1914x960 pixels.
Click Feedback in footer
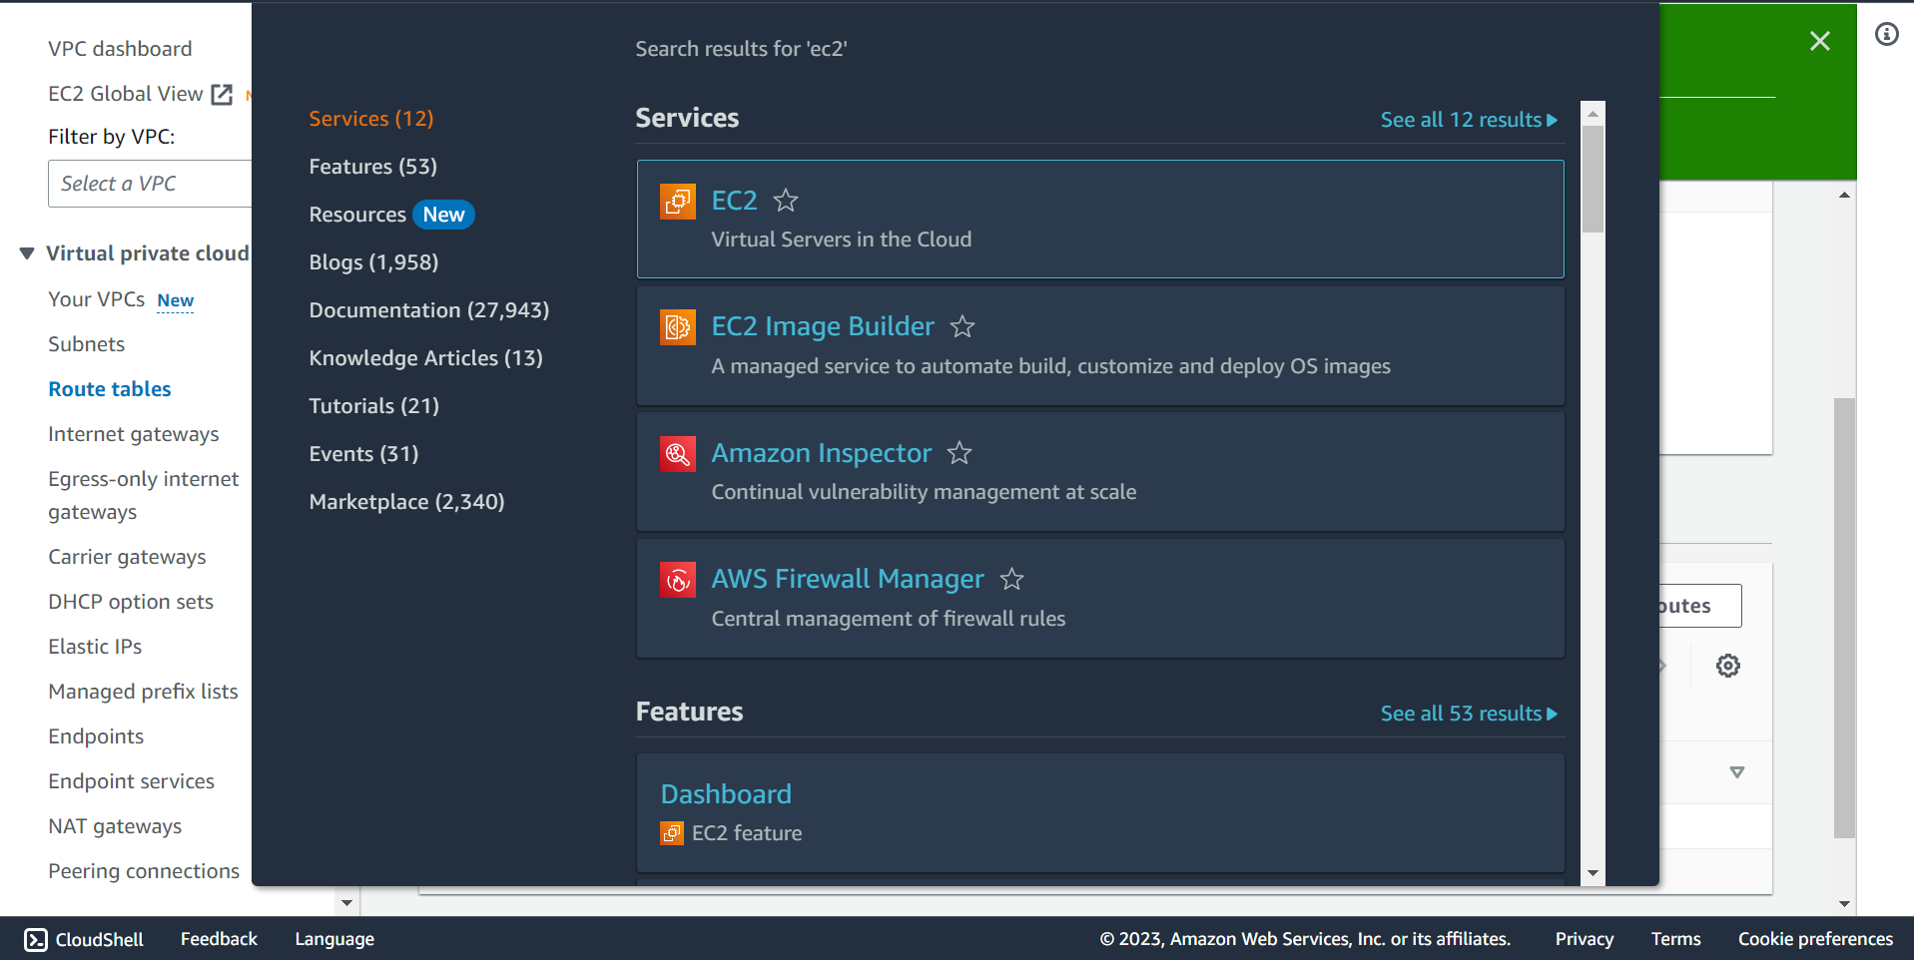[x=219, y=939]
